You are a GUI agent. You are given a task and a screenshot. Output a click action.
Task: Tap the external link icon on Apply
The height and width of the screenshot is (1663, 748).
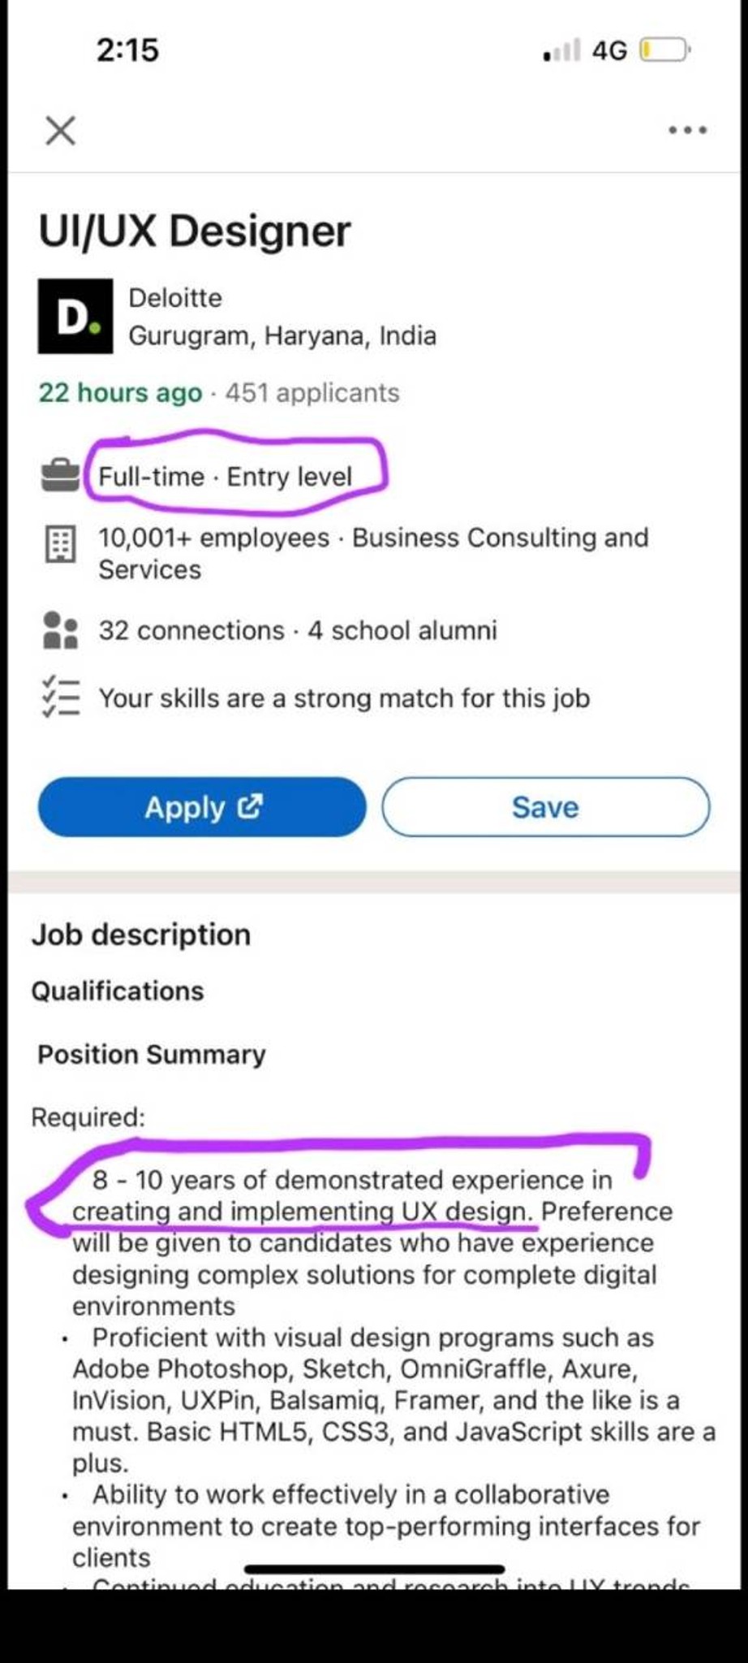[250, 806]
